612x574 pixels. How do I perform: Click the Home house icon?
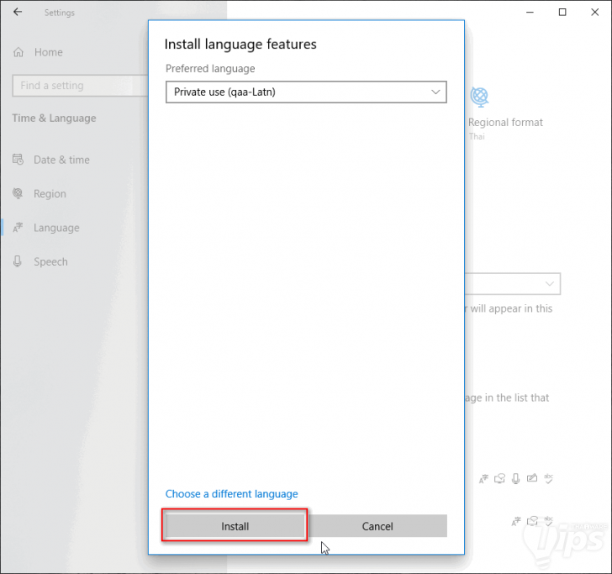point(18,52)
